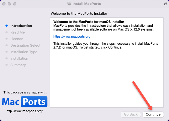The height and width of the screenshot is (121, 169).
Task: Select the Read Me step
Action: pyautogui.click(x=17, y=32)
